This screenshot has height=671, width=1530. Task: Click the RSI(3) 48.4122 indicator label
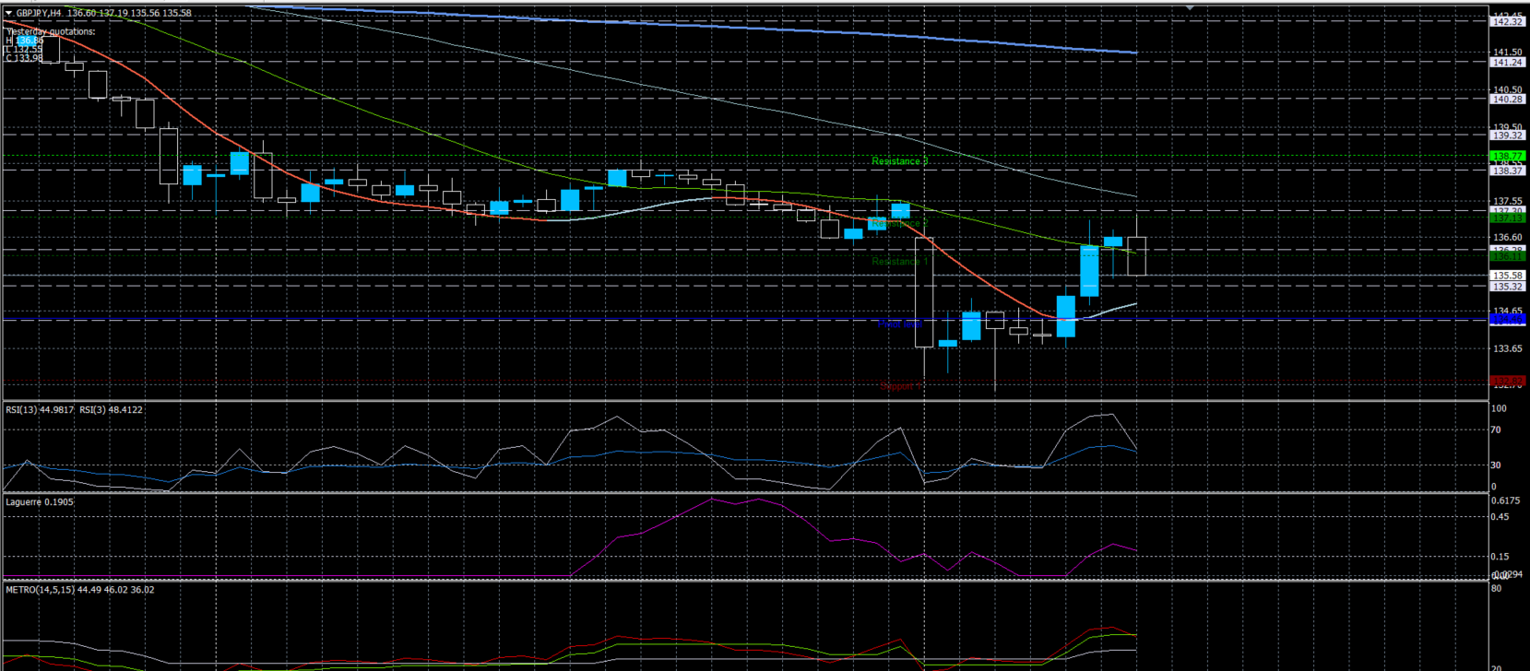pyautogui.click(x=111, y=409)
